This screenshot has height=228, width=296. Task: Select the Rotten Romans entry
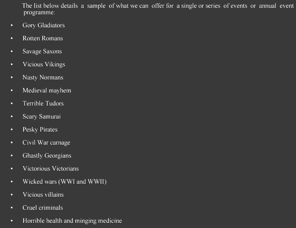pyautogui.click(x=43, y=38)
